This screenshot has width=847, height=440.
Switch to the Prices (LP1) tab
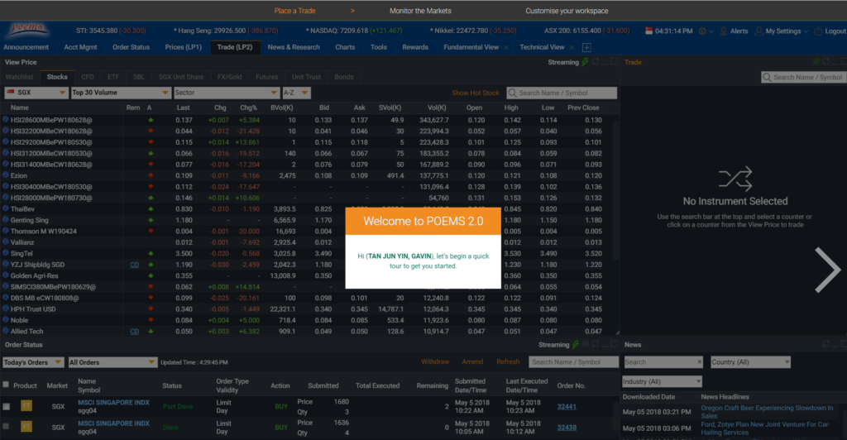(x=183, y=47)
